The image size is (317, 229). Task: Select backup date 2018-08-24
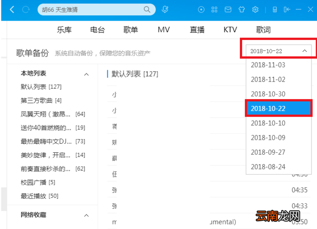pos(278,167)
